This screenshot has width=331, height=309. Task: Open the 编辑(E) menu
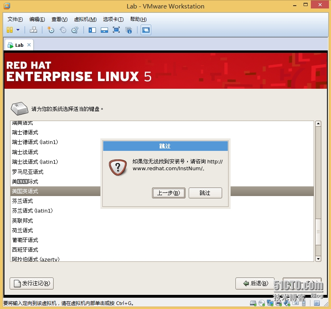coord(37,19)
